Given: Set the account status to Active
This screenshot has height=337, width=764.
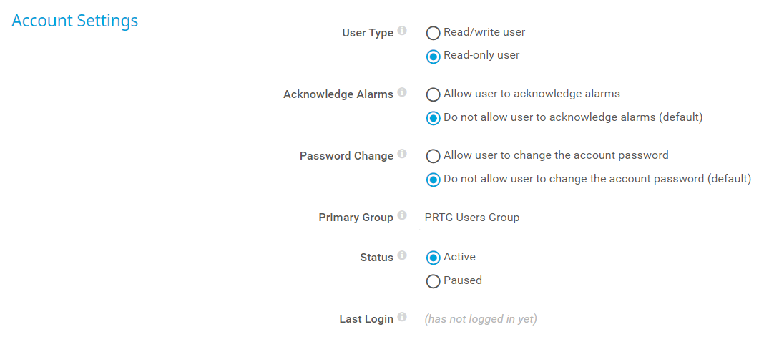Looking at the screenshot, I should pyautogui.click(x=433, y=258).
